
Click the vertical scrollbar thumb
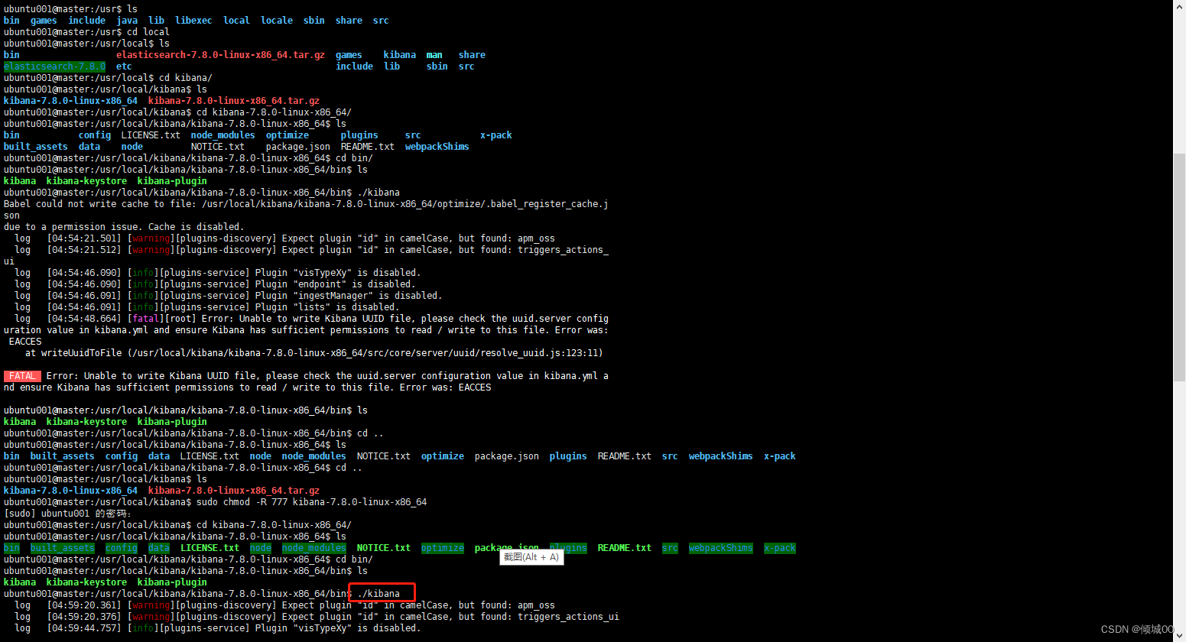[1179, 267]
